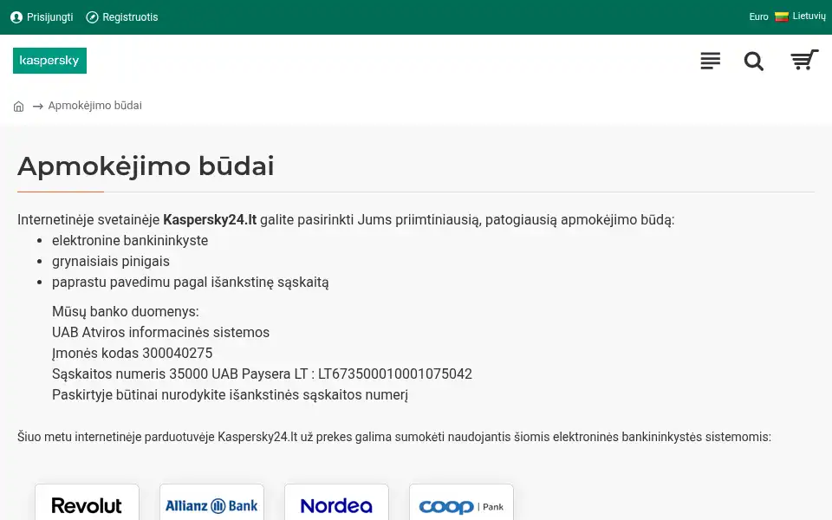Click 'paprastu pavedimu pagal išankstinę sąskaitą' item
This screenshot has height=520, width=832.
pyautogui.click(x=191, y=283)
